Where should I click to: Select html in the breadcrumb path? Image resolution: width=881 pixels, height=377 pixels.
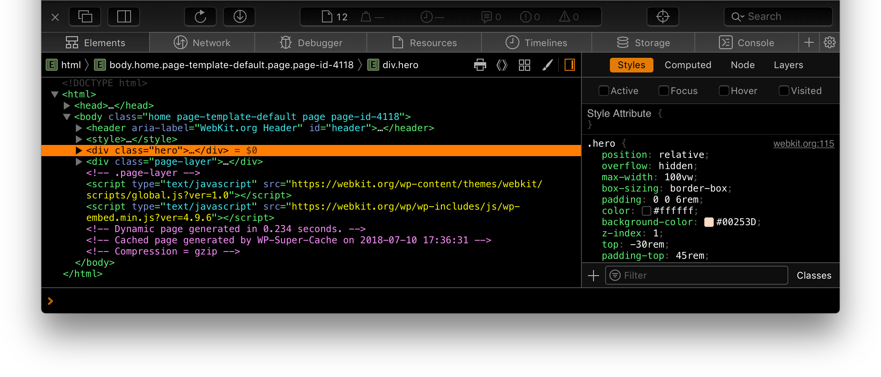click(x=64, y=65)
